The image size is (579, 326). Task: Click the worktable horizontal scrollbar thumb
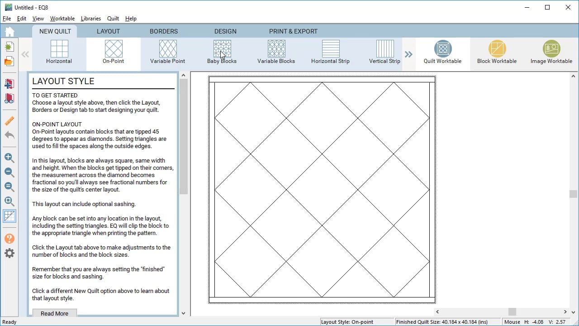[512, 312]
